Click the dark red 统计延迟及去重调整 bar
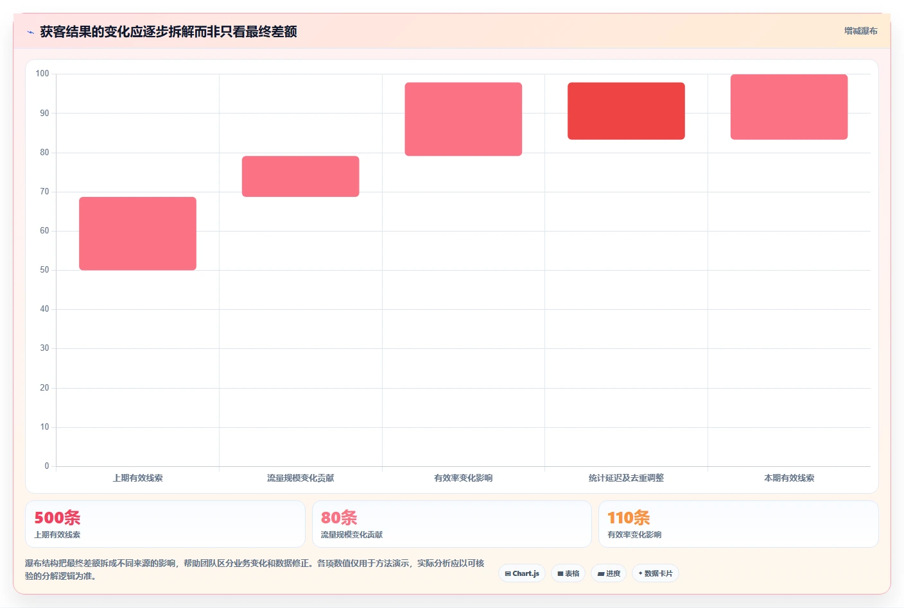The height and width of the screenshot is (608, 904). 626,111
